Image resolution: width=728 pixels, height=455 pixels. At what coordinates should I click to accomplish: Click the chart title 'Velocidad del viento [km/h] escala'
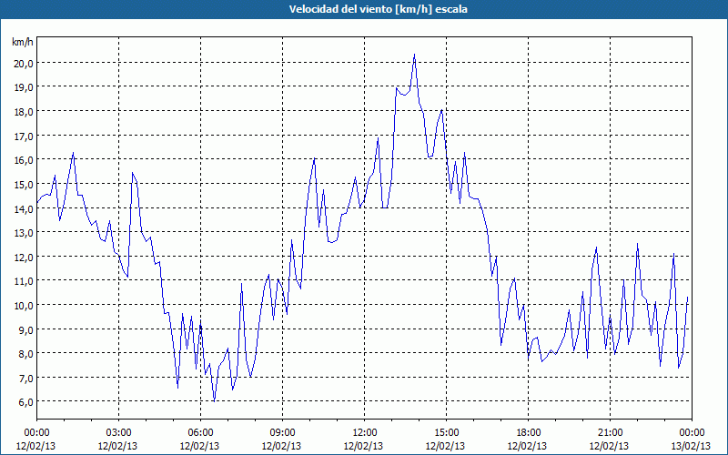(x=378, y=9)
